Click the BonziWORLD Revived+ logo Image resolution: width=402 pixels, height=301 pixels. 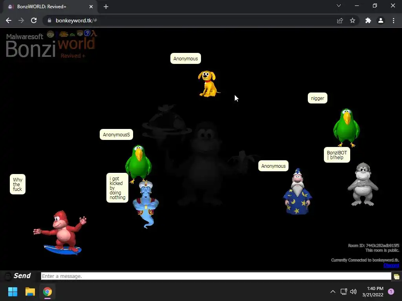51,44
